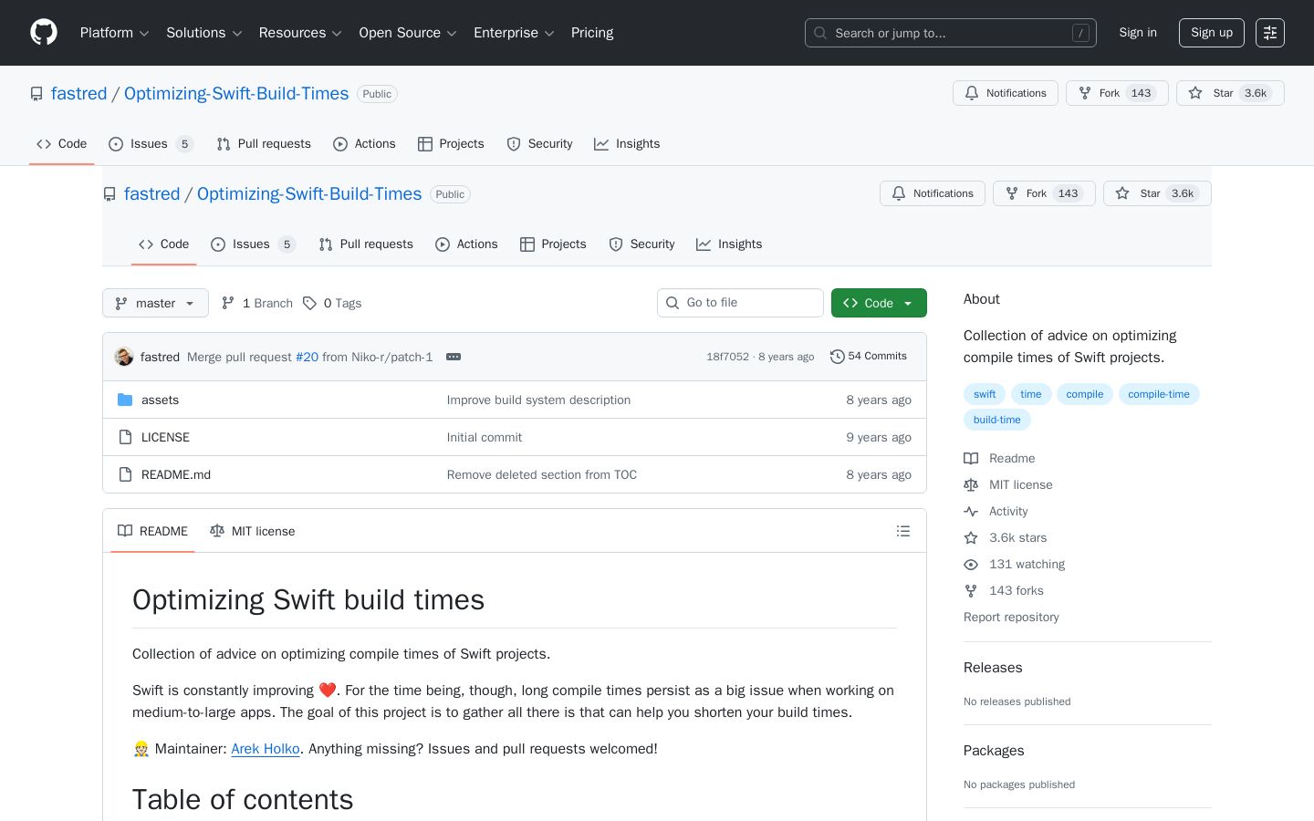Click the pulse icon beside Activity
Viewport: 1314px width, 821px height.
971,512
